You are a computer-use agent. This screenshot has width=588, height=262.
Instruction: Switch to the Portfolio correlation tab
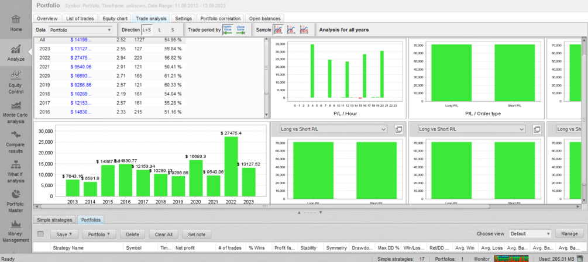220,18
